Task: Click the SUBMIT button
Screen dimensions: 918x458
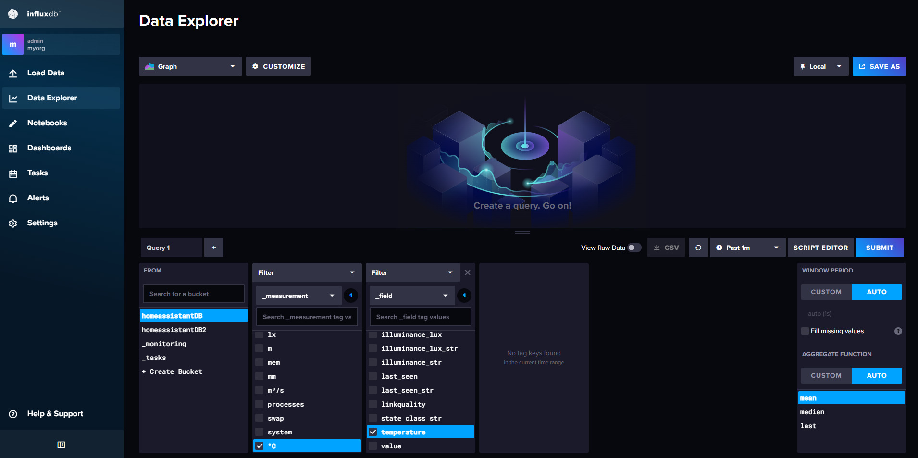Action: coord(880,248)
